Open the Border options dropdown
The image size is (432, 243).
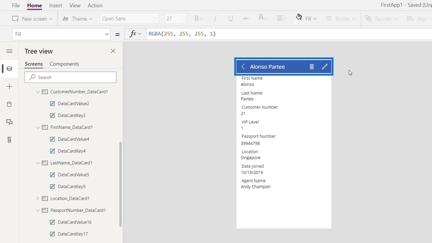coord(340,19)
